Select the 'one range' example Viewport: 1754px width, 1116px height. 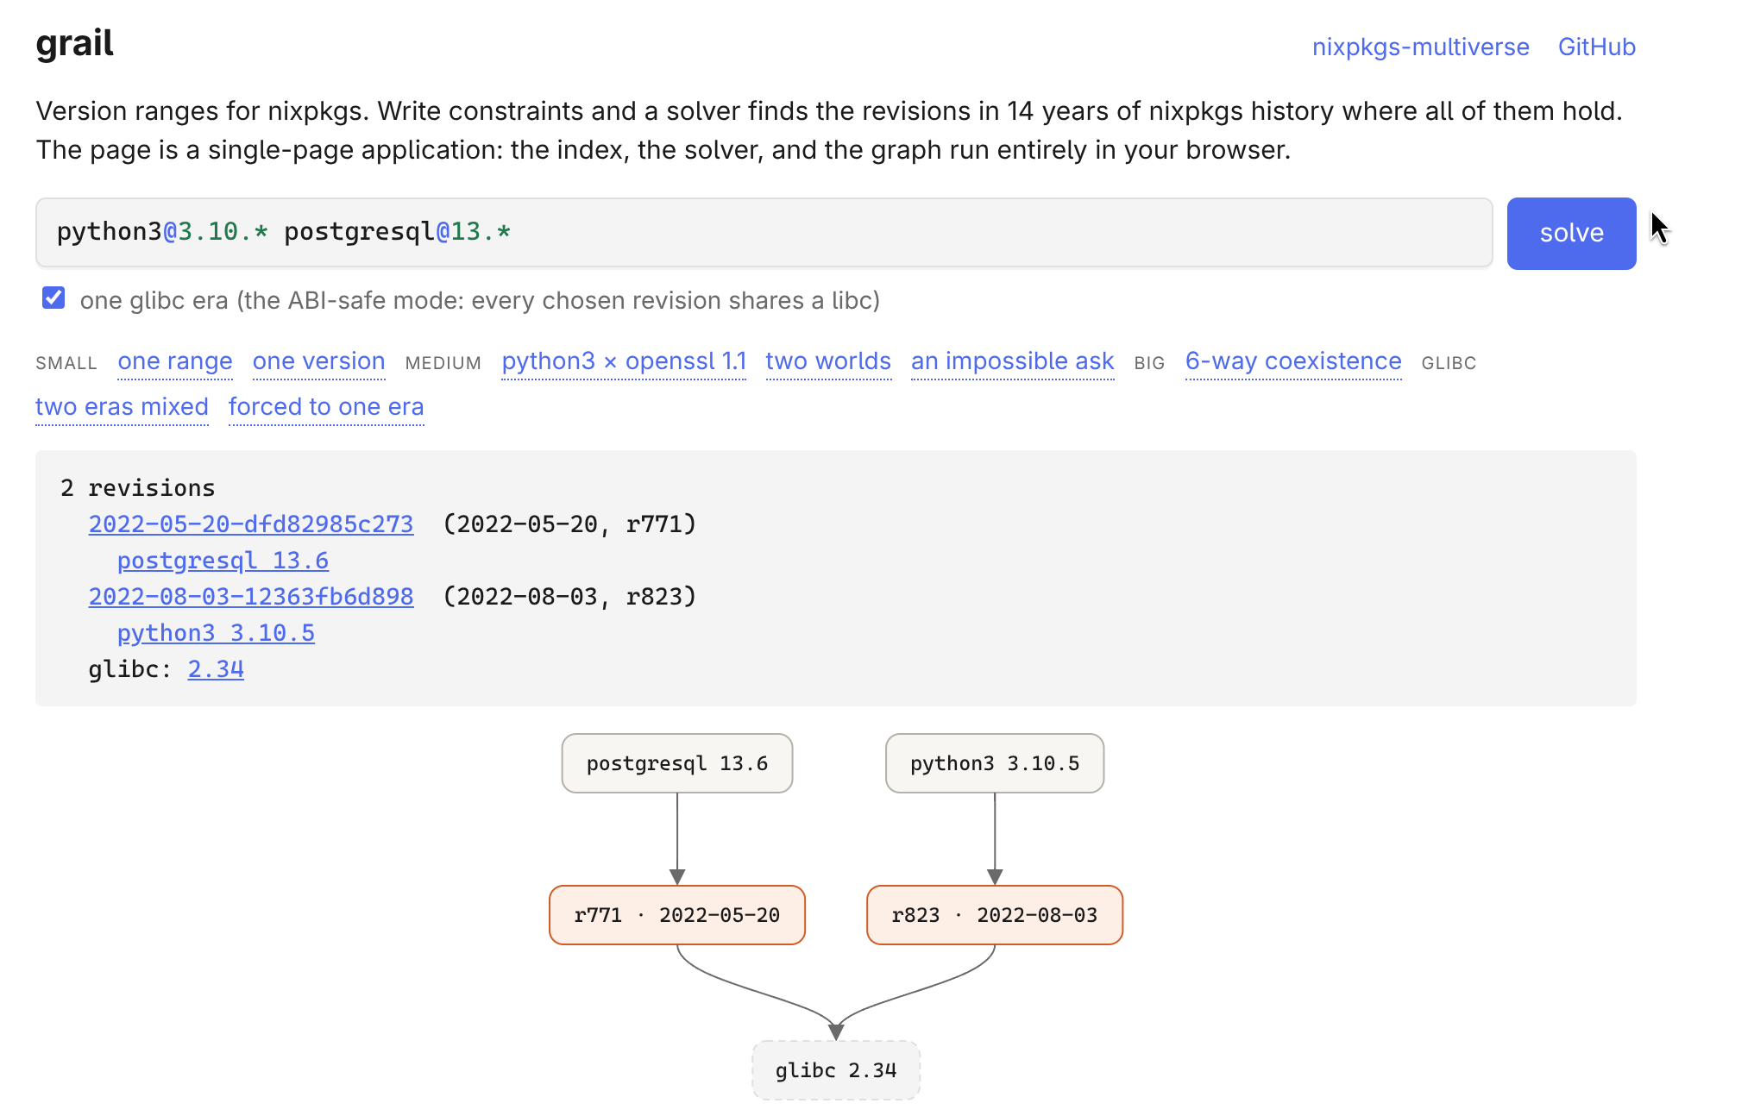(x=175, y=361)
